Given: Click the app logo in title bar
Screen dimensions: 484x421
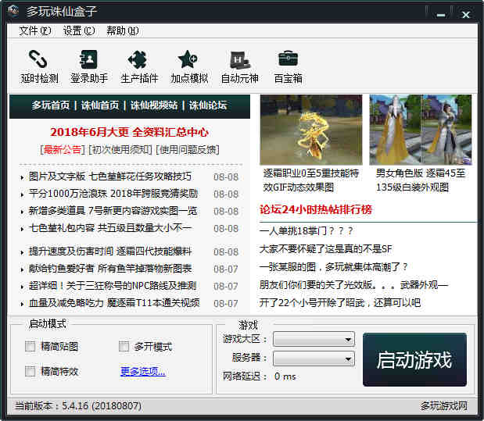Looking at the screenshot, I should pos(13,12).
